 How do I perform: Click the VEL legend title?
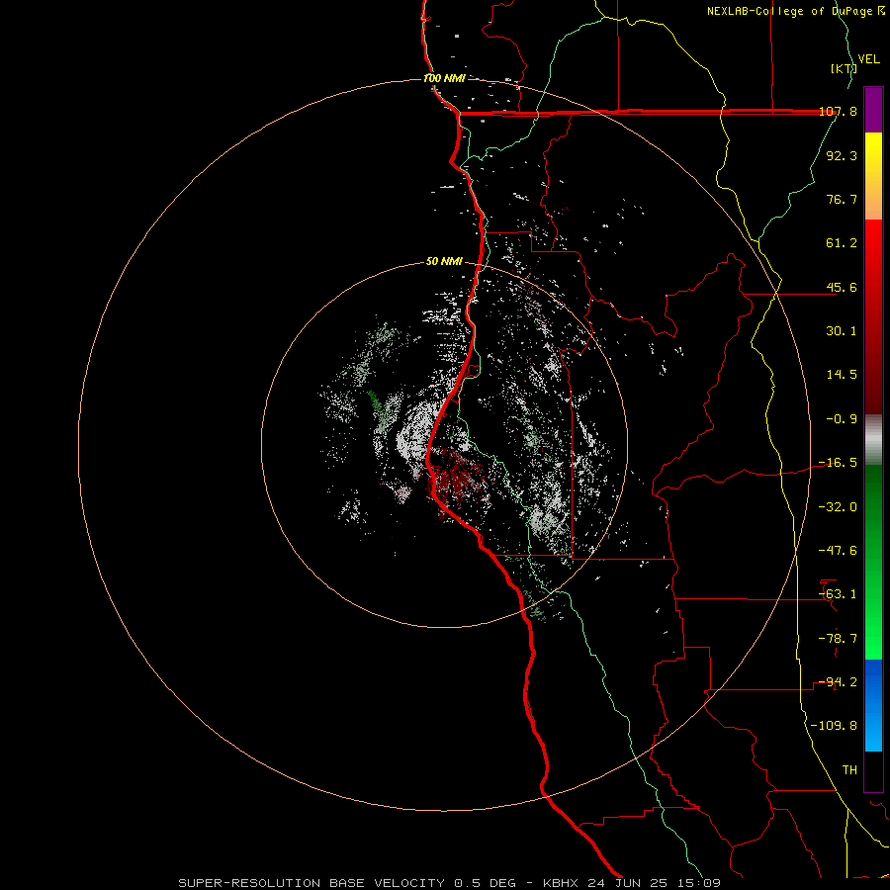pos(869,59)
